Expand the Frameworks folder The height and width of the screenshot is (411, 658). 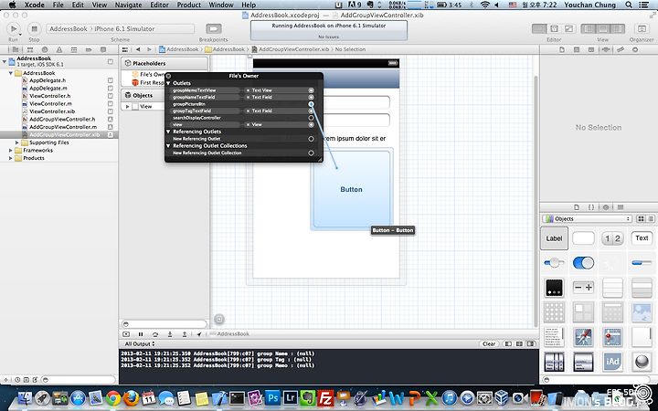(10, 150)
